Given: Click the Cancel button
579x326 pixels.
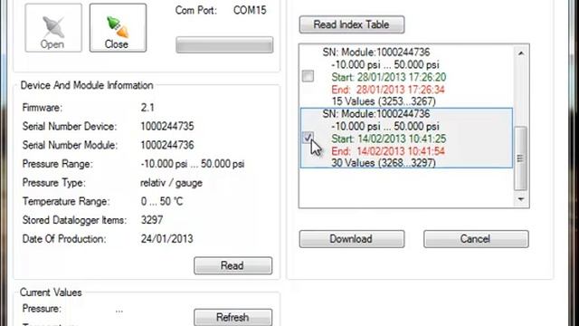Looking at the screenshot, I should click(476, 239).
